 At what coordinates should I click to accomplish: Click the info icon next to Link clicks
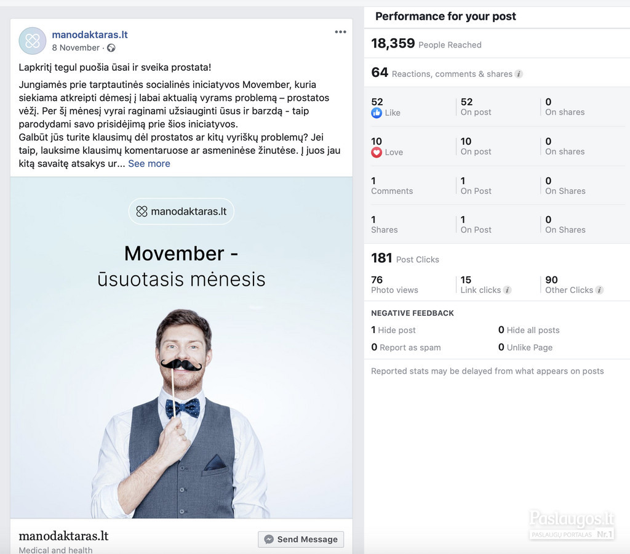coord(508,290)
